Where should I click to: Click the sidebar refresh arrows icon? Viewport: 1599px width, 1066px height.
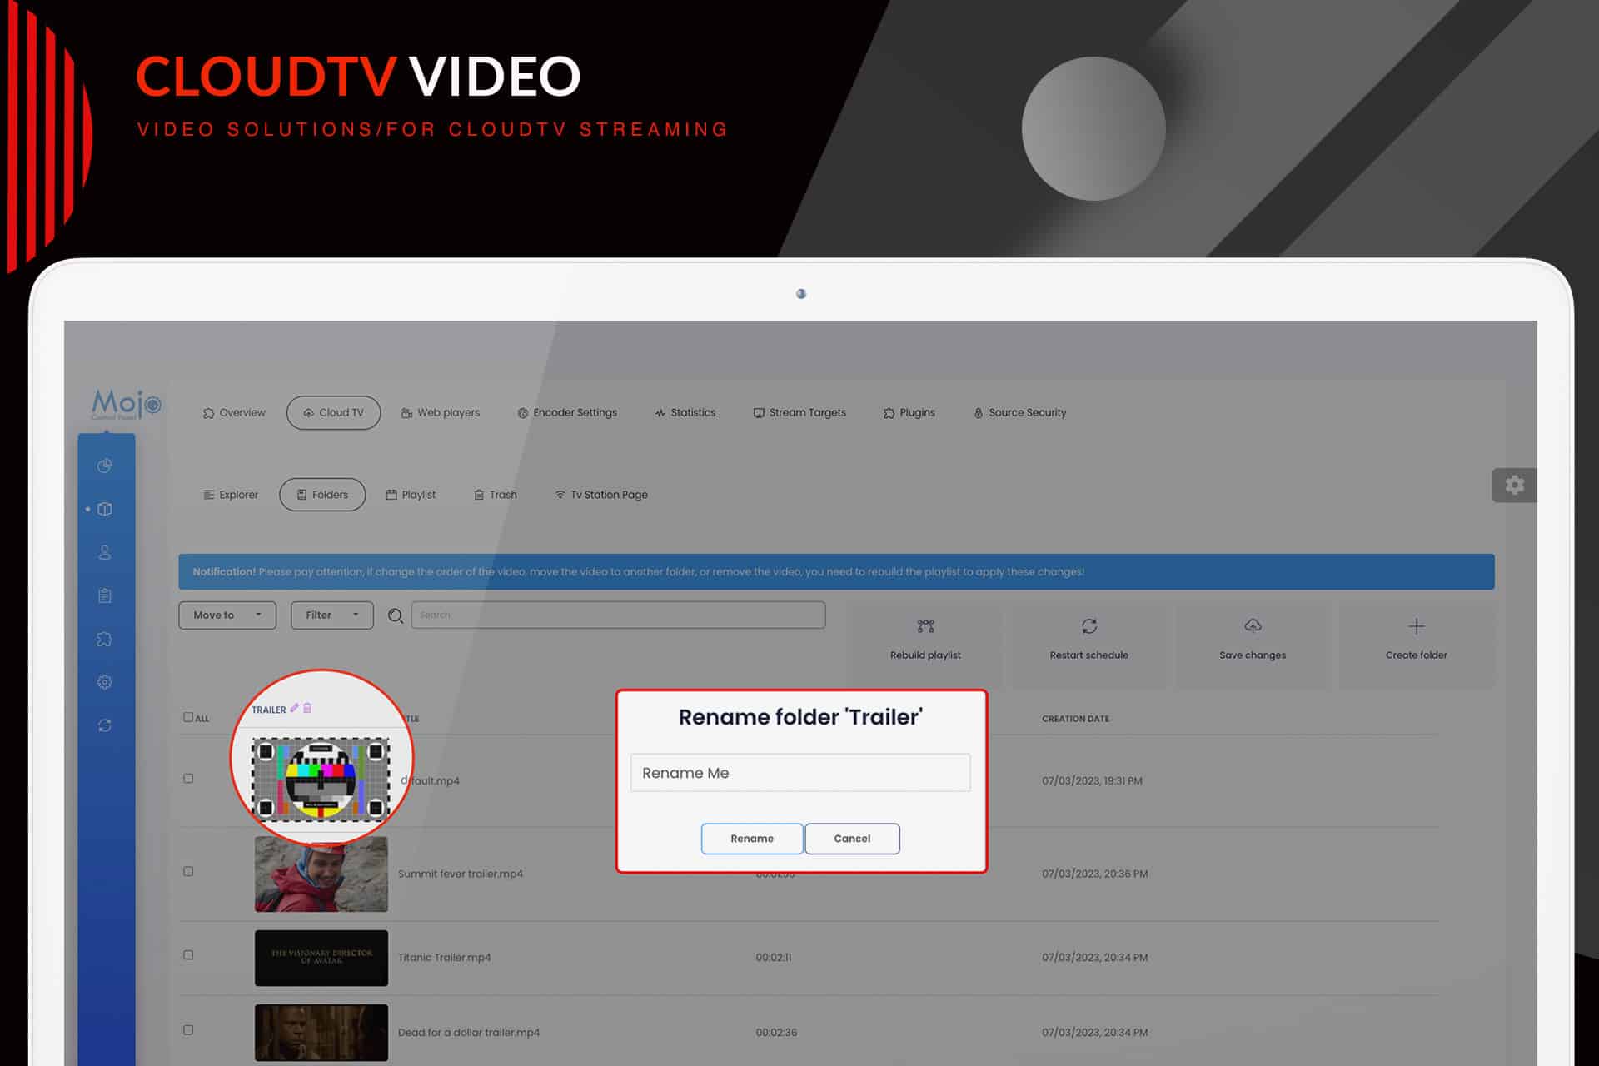(105, 725)
